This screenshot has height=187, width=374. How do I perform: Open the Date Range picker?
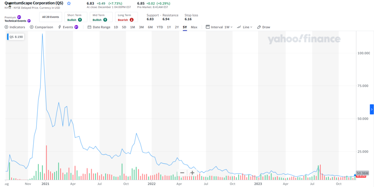(99, 27)
